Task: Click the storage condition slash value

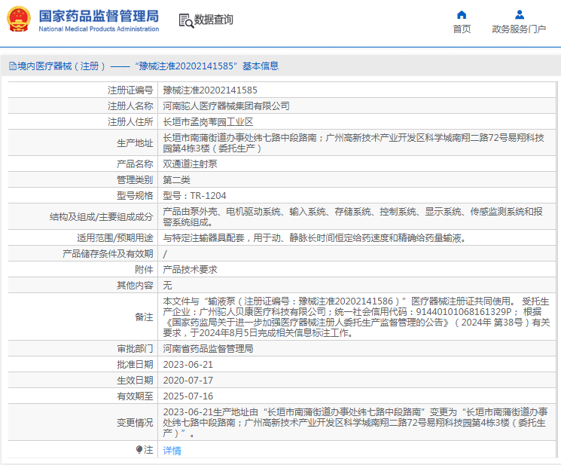Action: 165,254
